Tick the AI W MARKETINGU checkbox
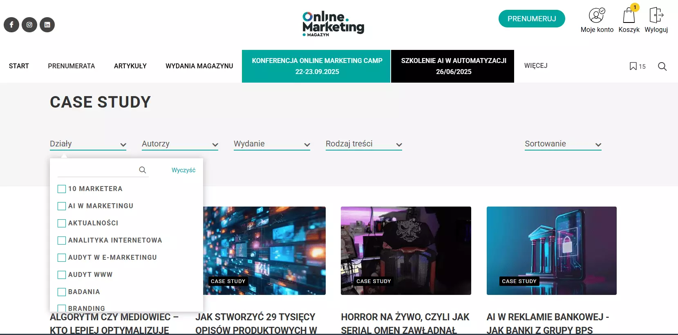Image resolution: width=678 pixels, height=335 pixels. click(x=62, y=206)
